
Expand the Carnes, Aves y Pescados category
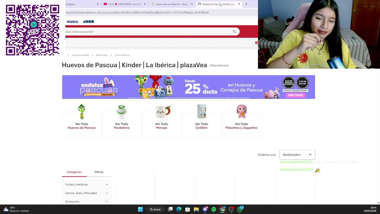107,193
